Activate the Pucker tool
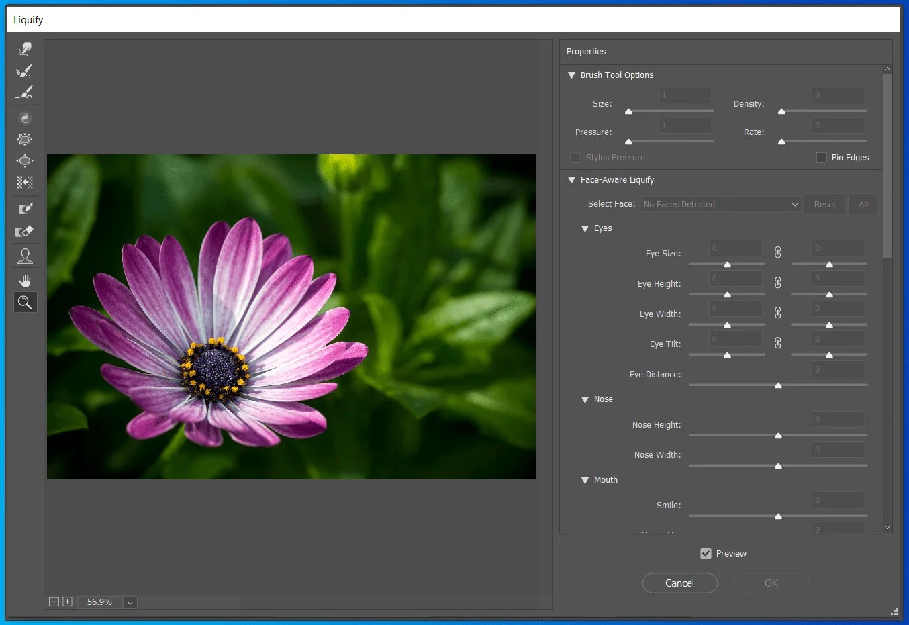 coord(25,139)
